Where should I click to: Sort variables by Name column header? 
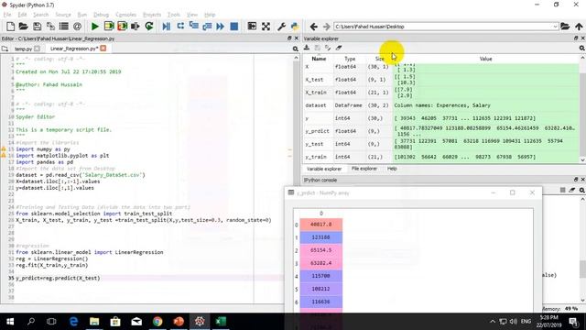pyautogui.click(x=319, y=59)
